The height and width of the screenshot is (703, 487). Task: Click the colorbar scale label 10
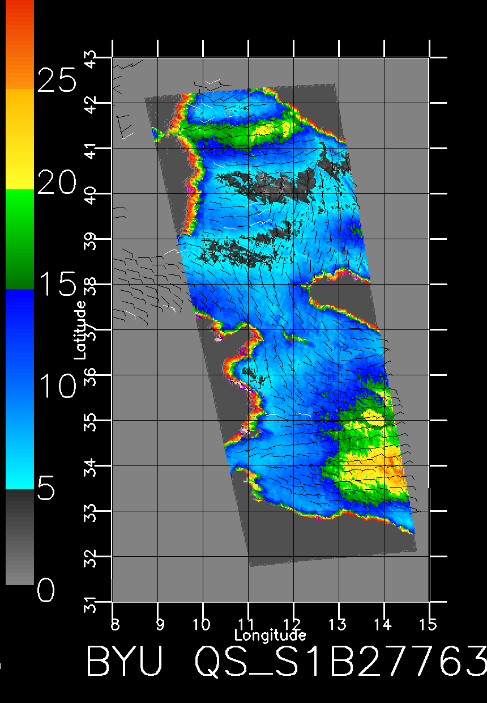(x=56, y=387)
